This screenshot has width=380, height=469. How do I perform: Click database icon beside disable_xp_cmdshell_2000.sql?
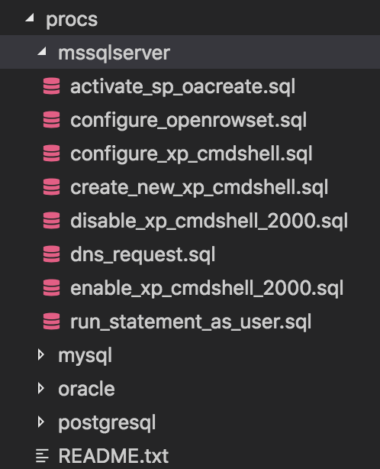(x=51, y=221)
